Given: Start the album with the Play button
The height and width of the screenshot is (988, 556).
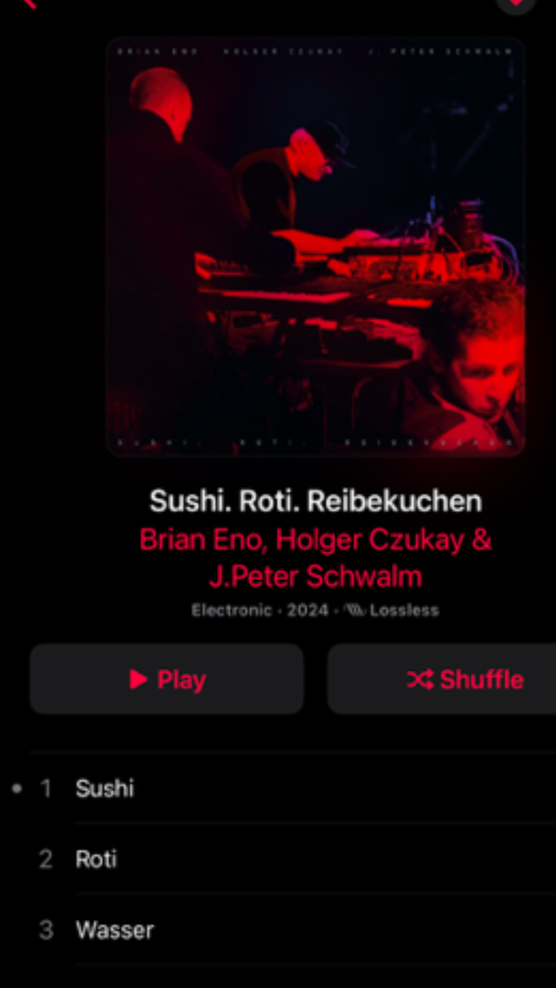Looking at the screenshot, I should tap(167, 679).
